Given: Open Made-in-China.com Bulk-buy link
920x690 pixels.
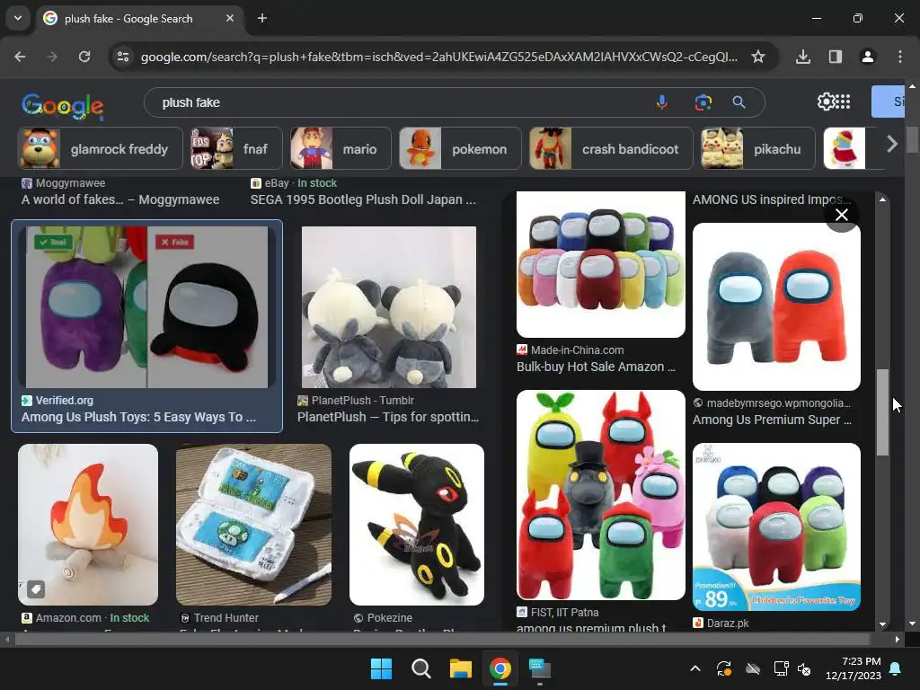Looking at the screenshot, I should tap(597, 367).
